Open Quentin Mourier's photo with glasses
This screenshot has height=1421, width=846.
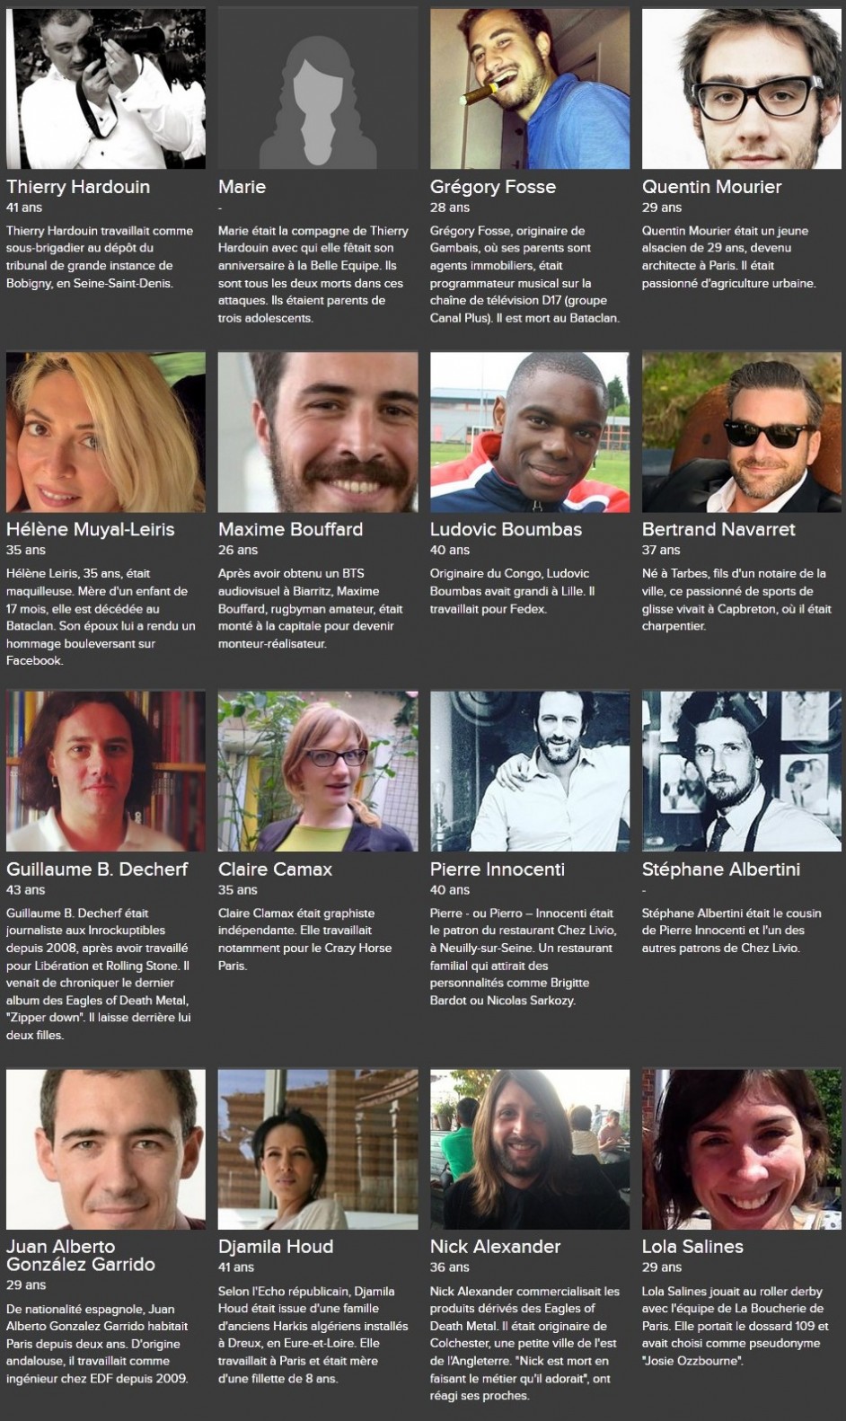coord(742,88)
